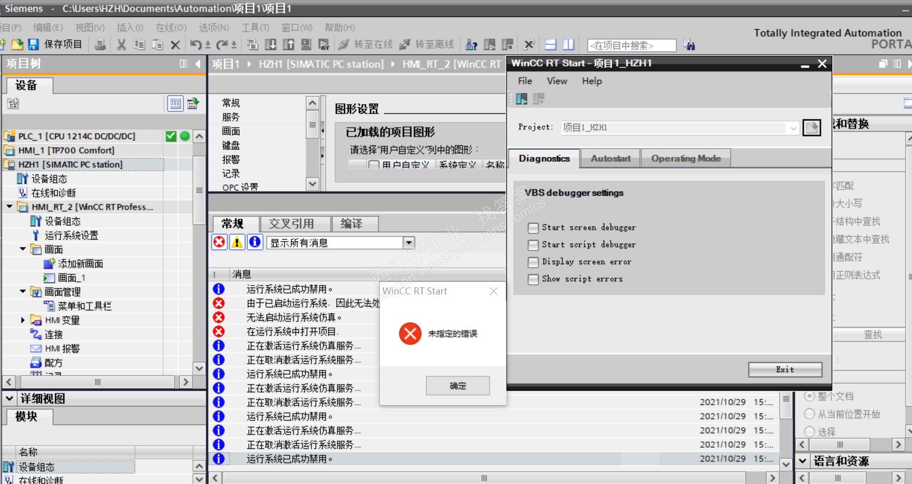Toggle the information messages filter icon

[x=255, y=242]
